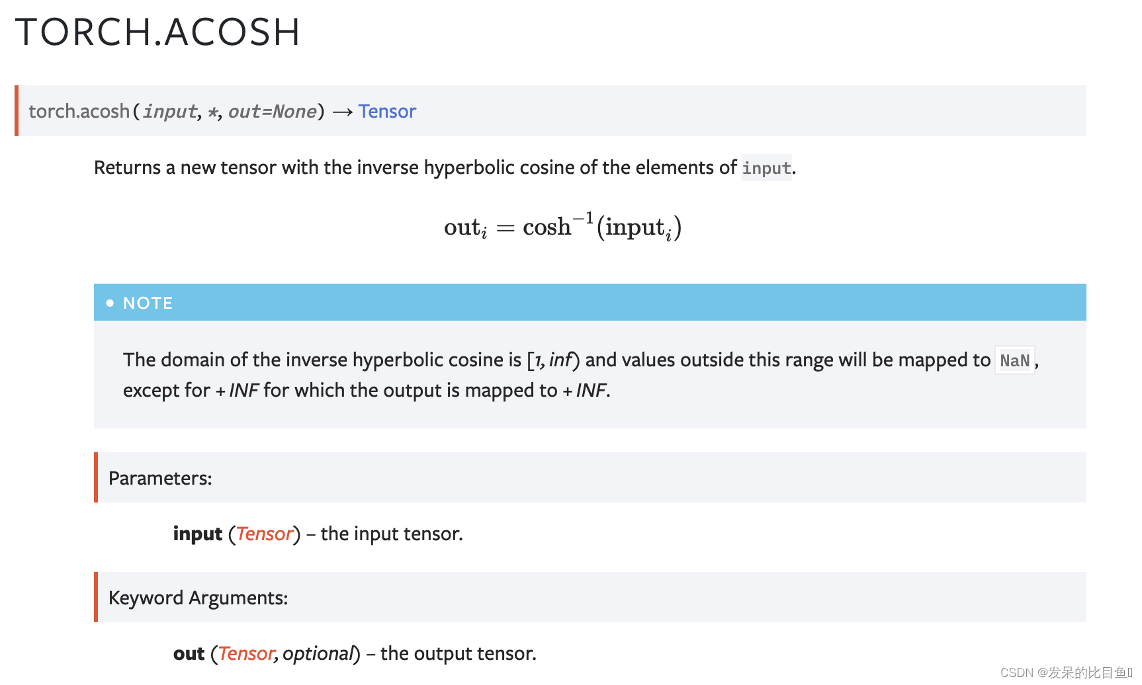Click the Keyword Arguments section heading

(x=198, y=598)
